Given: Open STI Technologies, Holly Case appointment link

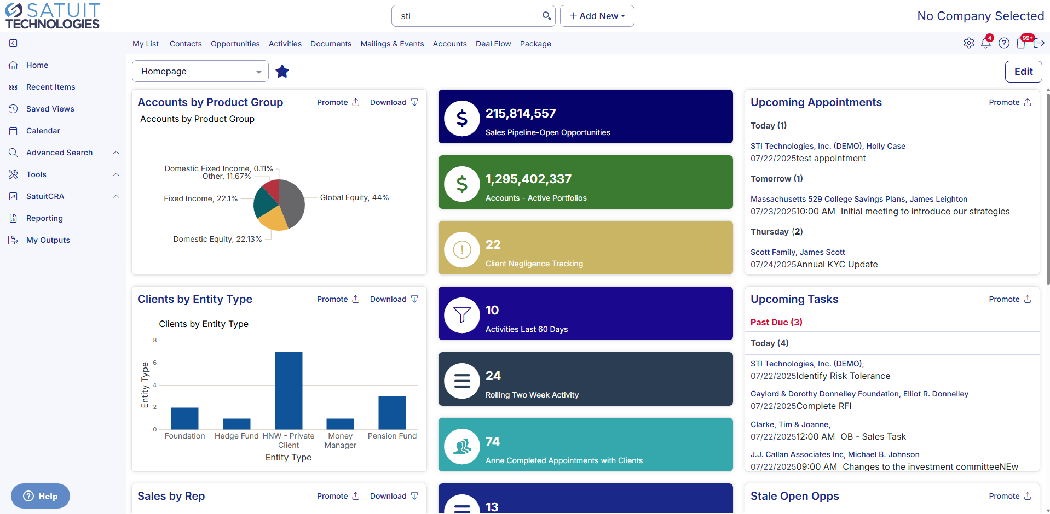Looking at the screenshot, I should (828, 146).
